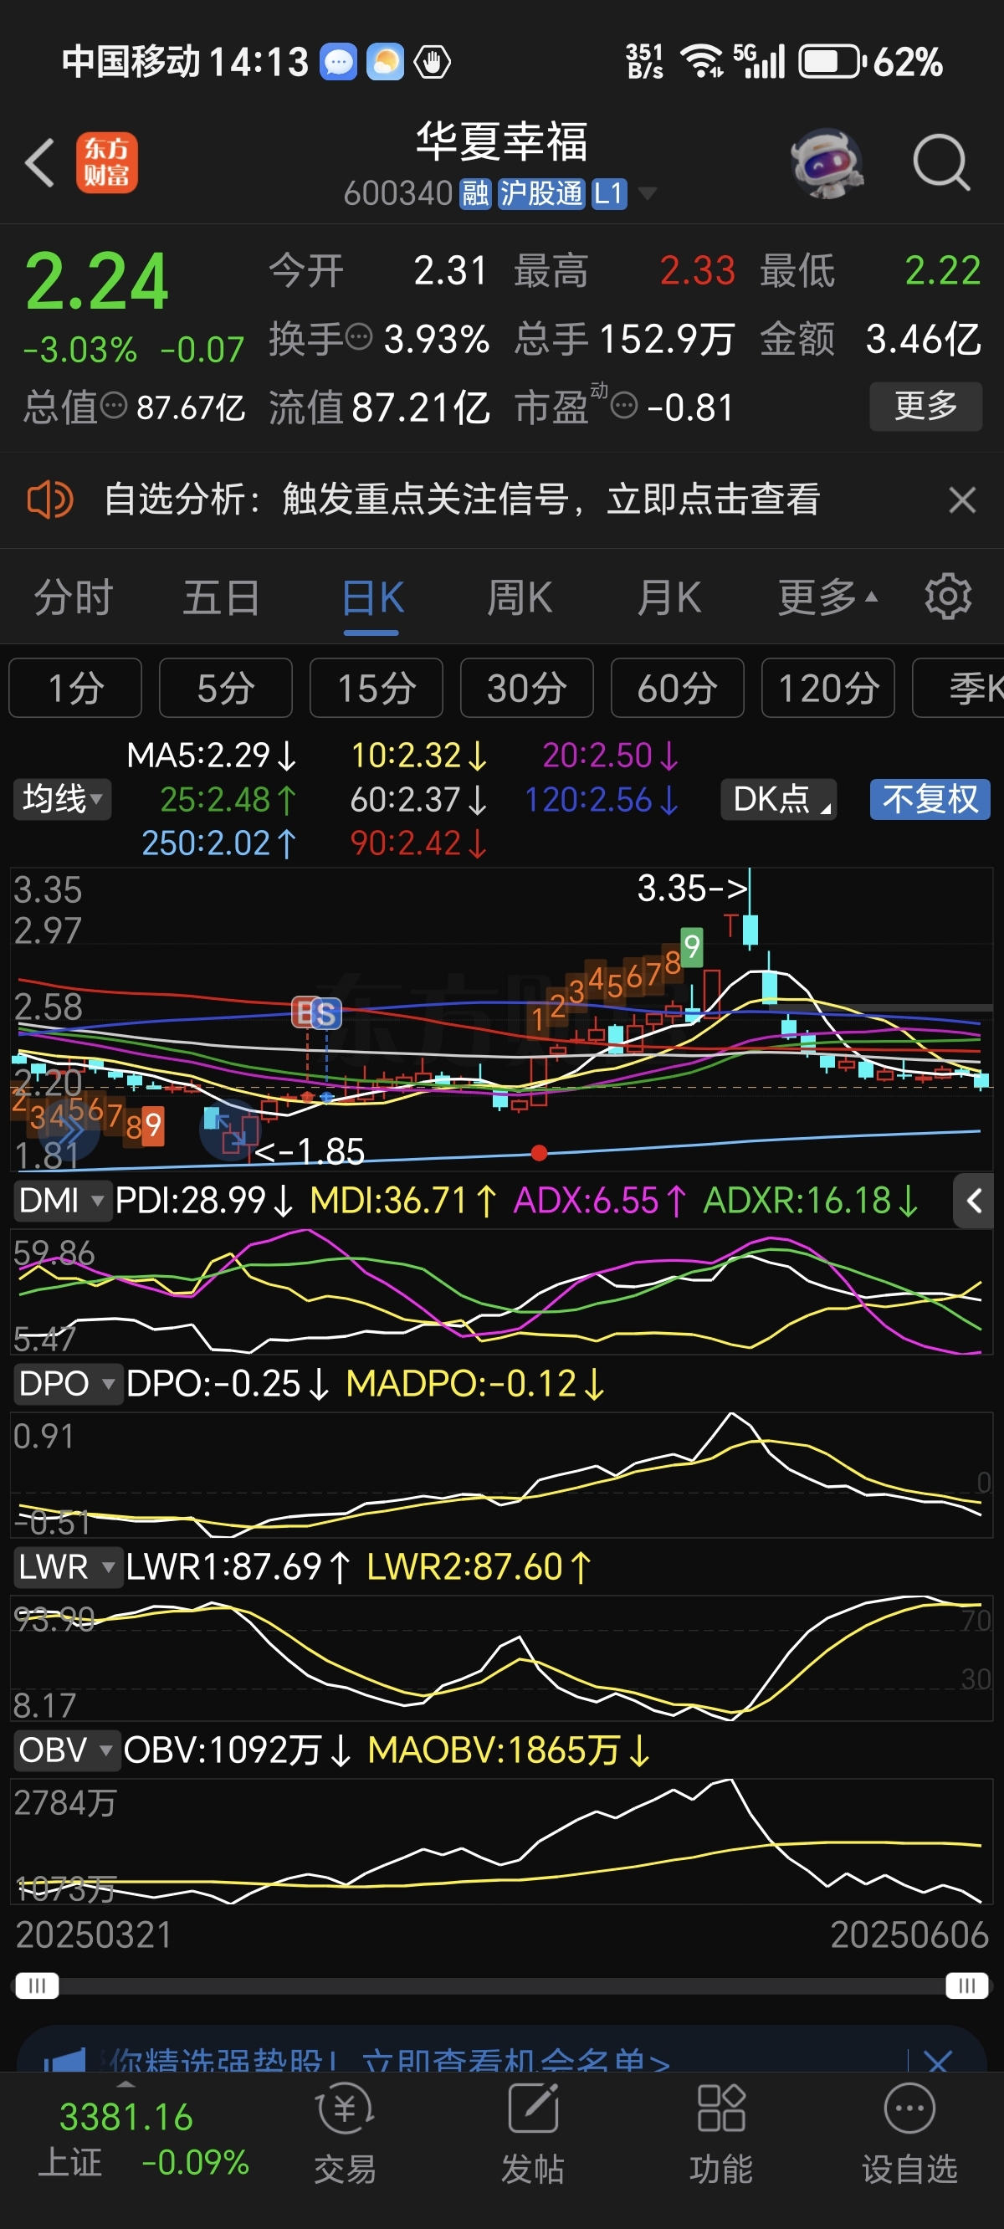Close the 自选分析 notification banner
Image resolution: width=1004 pixels, height=2229 pixels.
(x=961, y=500)
